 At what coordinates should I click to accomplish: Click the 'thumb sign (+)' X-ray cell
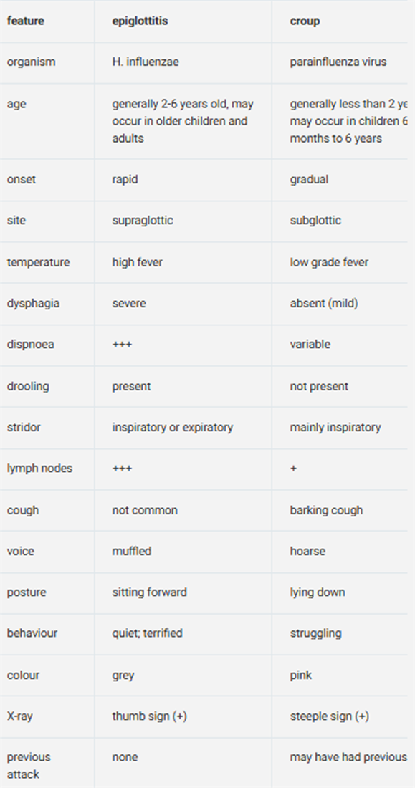[x=149, y=716]
